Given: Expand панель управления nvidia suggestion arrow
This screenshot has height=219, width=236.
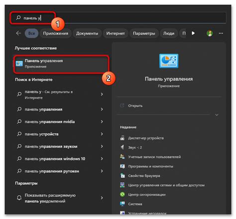Looking at the screenshot, I should pyautogui.click(x=102, y=122).
